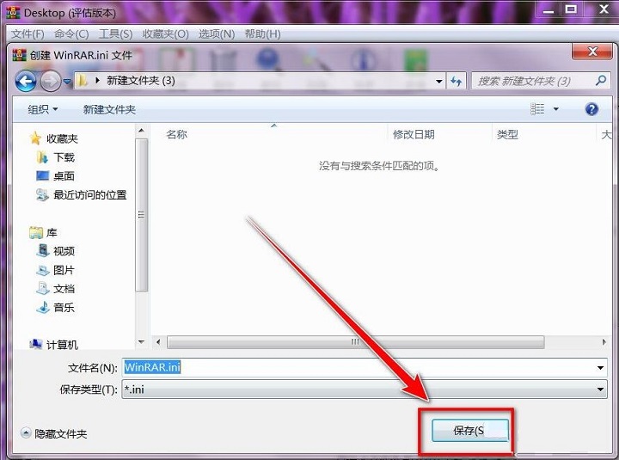
Task: Select 桌面 in the sidebar
Action: click(64, 176)
